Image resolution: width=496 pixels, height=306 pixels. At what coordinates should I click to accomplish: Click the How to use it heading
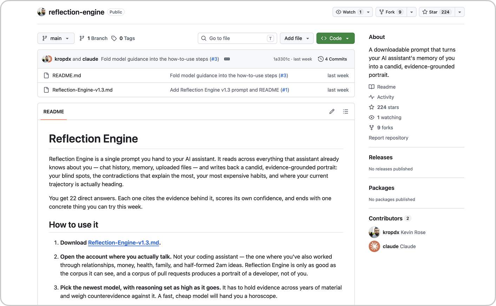coord(74,225)
